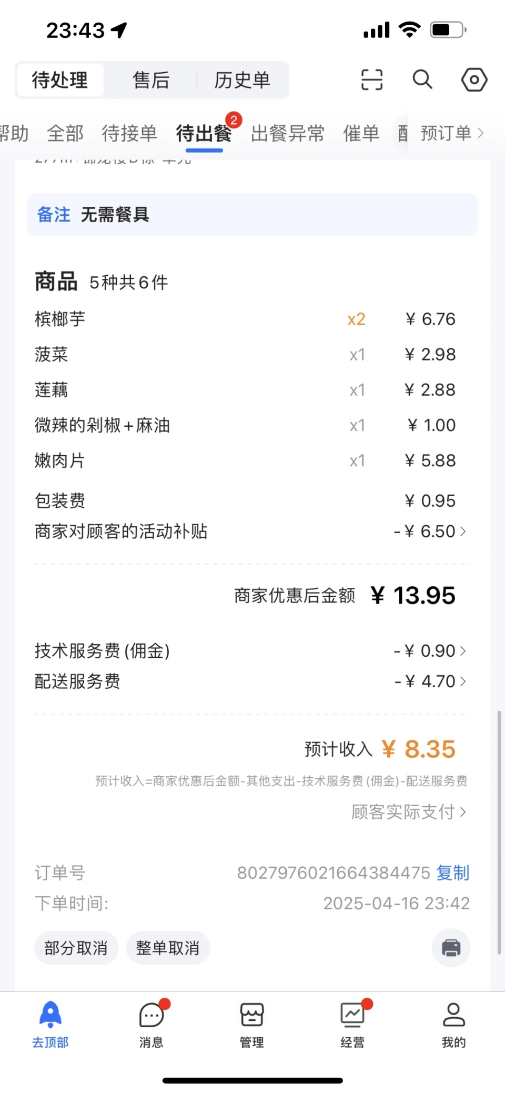Tap the printer icon
505x1093 pixels.
click(x=451, y=948)
